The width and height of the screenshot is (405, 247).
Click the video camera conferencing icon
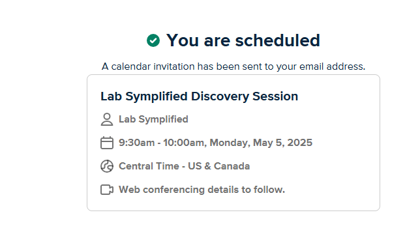[x=107, y=190]
